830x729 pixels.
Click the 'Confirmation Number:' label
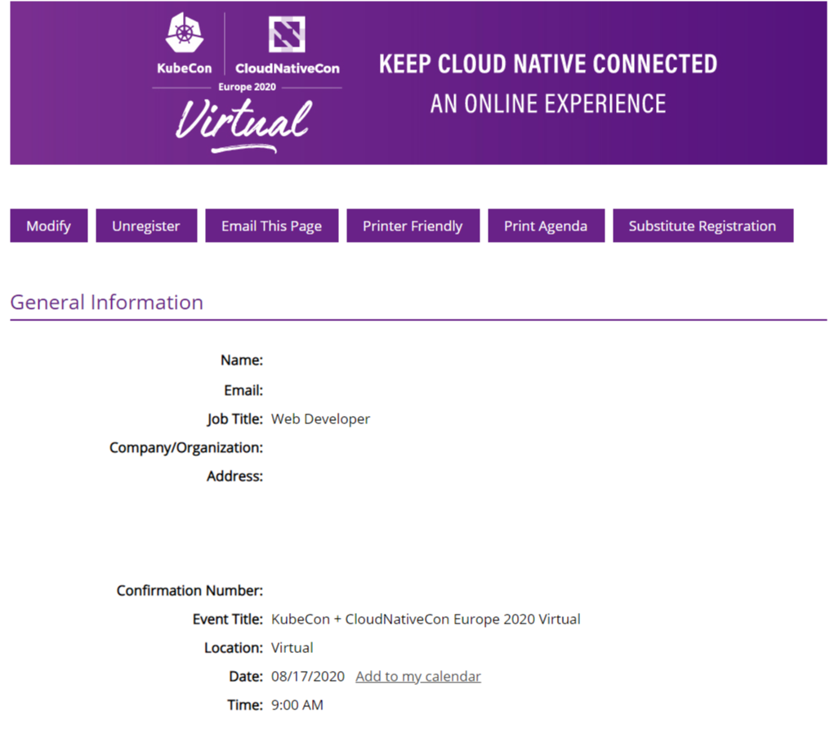tap(190, 590)
